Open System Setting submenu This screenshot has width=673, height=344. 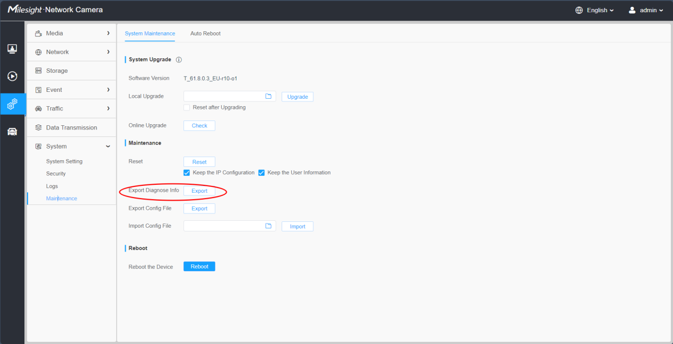pyautogui.click(x=64, y=161)
